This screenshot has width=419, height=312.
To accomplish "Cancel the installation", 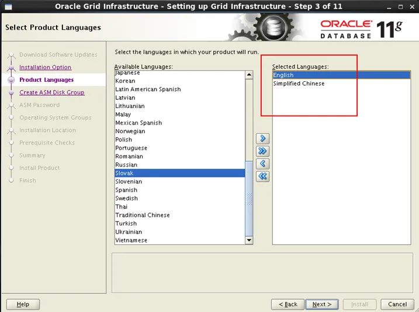I will click(397, 304).
